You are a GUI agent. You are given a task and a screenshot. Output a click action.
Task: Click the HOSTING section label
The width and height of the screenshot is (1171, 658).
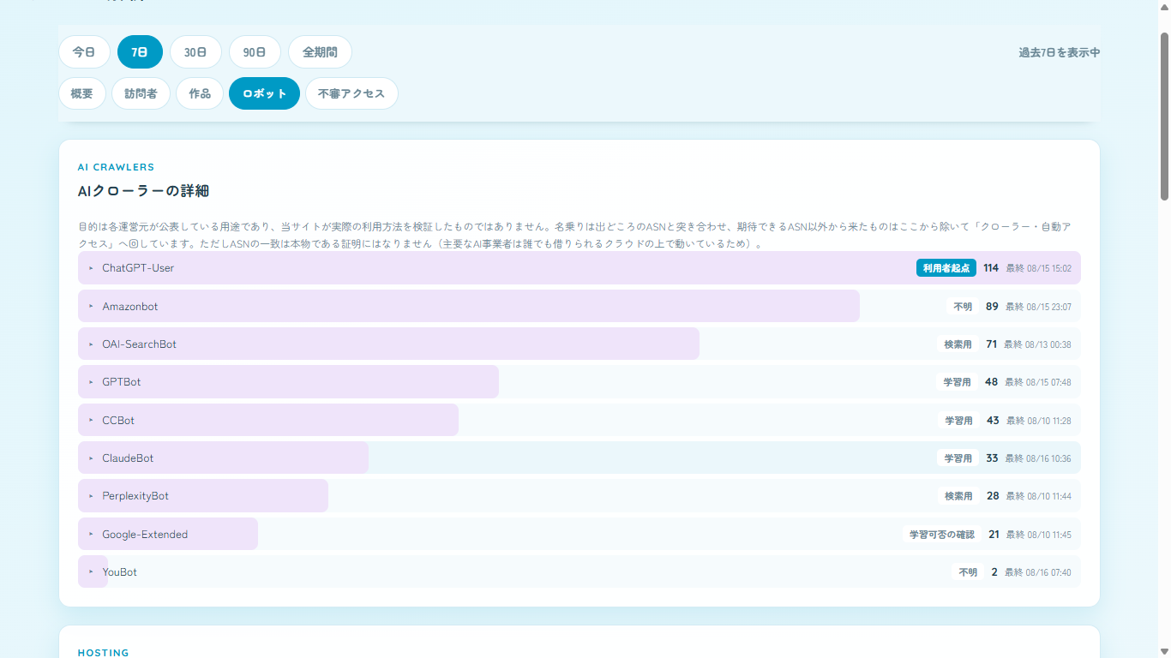click(103, 653)
